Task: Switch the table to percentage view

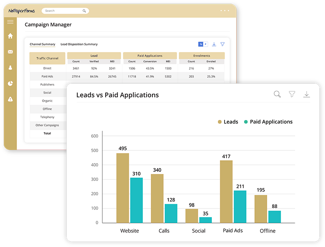Action: tap(201, 44)
